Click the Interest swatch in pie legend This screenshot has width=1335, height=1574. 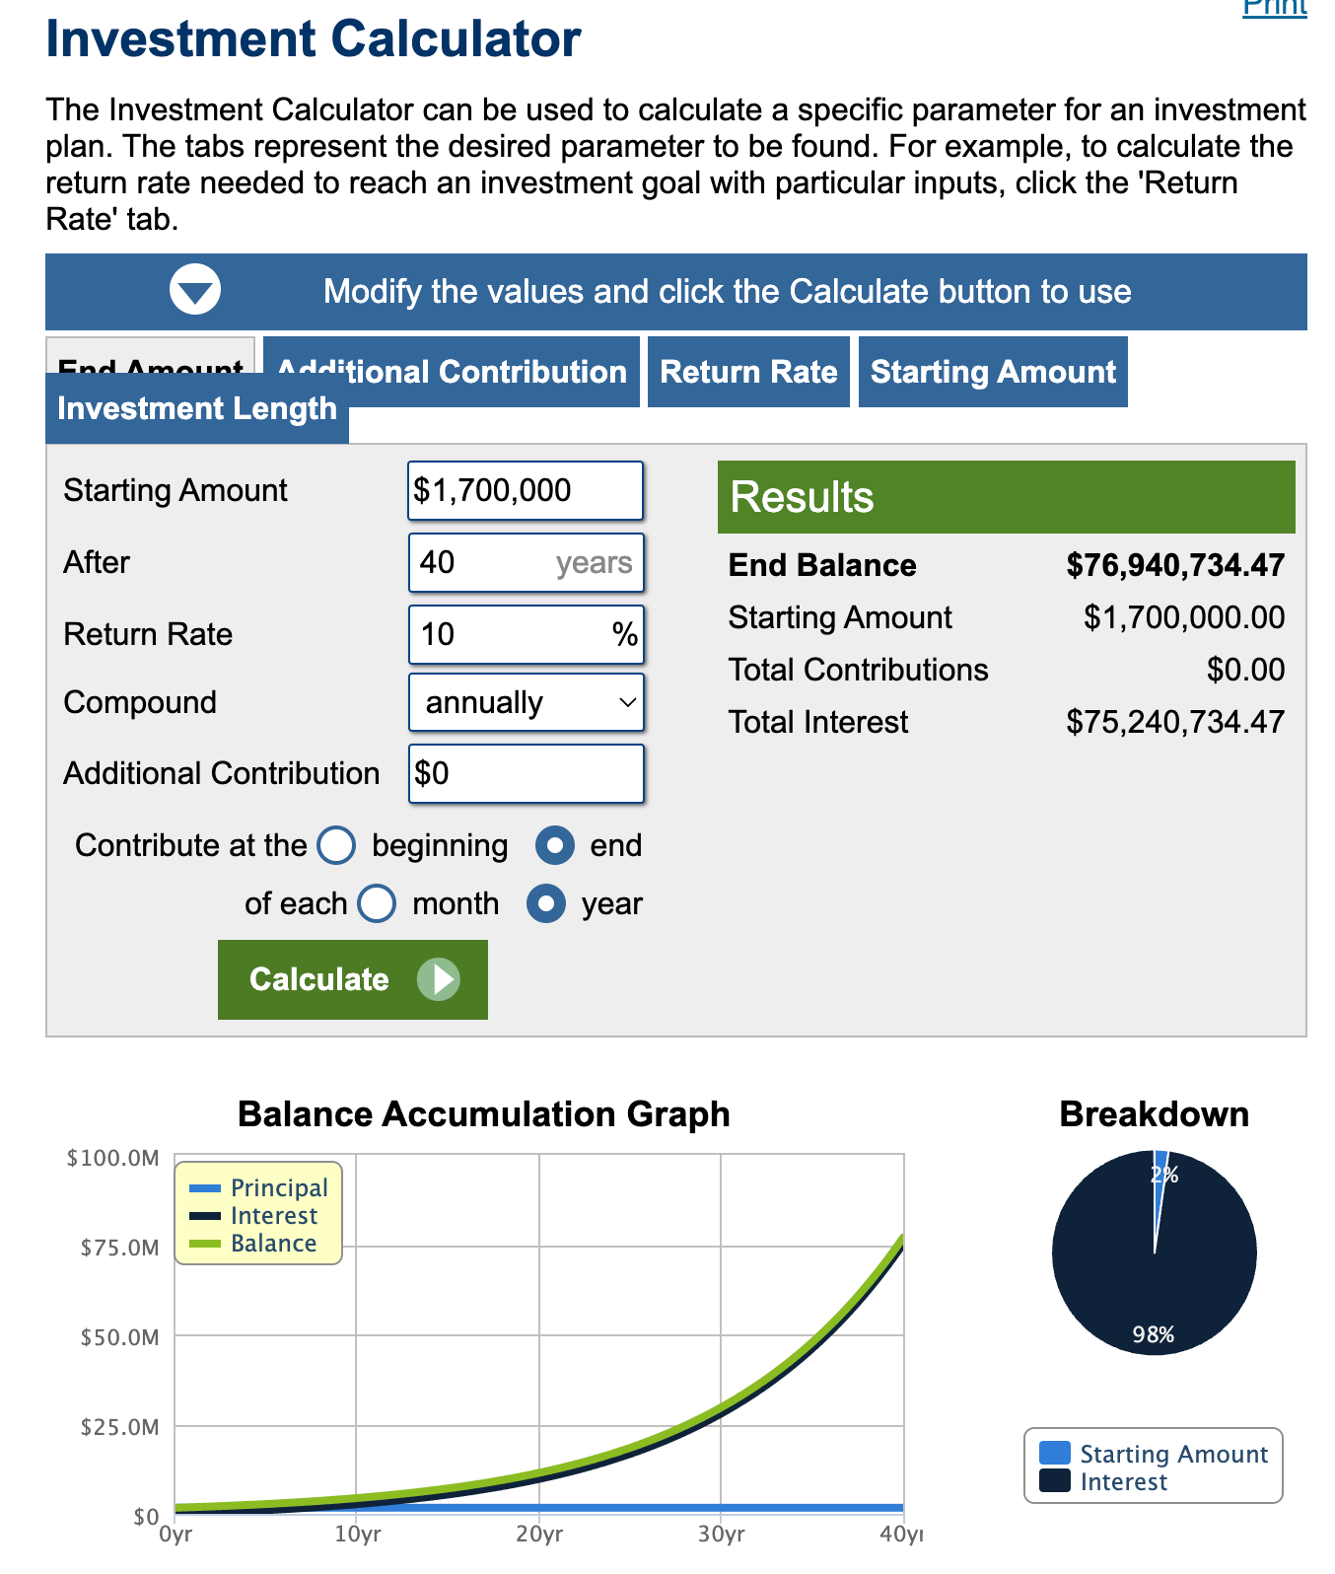(1055, 1480)
